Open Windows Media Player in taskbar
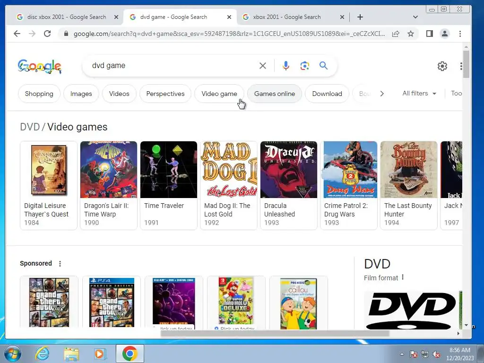The image size is (484, 363). coord(100,354)
